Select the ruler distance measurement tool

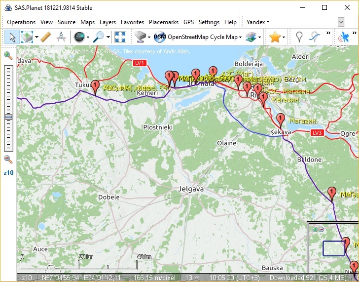tap(46, 37)
